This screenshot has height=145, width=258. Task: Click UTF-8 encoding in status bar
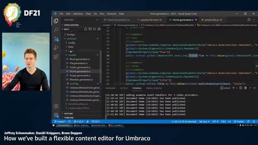tap(215, 122)
